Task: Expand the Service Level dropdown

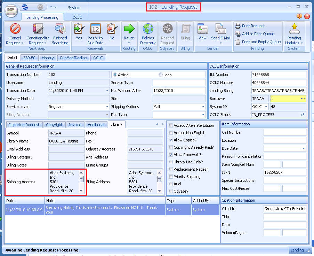Action: click(107, 107)
